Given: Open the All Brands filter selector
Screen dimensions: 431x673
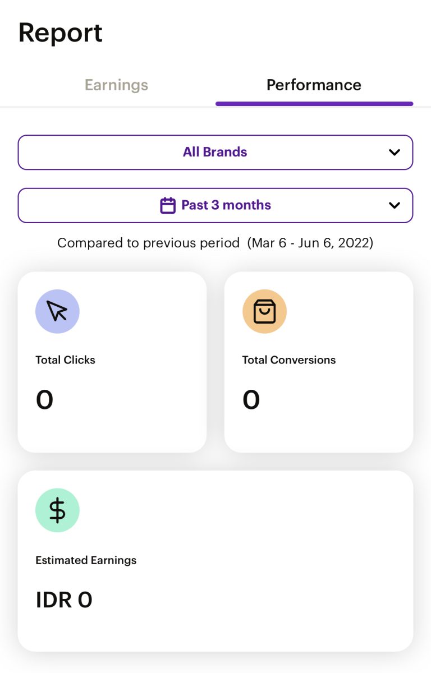Looking at the screenshot, I should point(215,152).
